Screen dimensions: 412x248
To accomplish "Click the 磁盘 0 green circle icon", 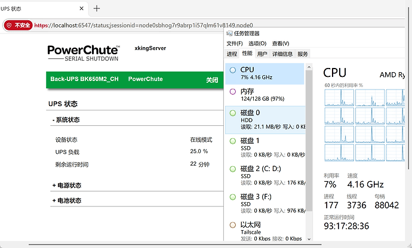I will point(233,113).
